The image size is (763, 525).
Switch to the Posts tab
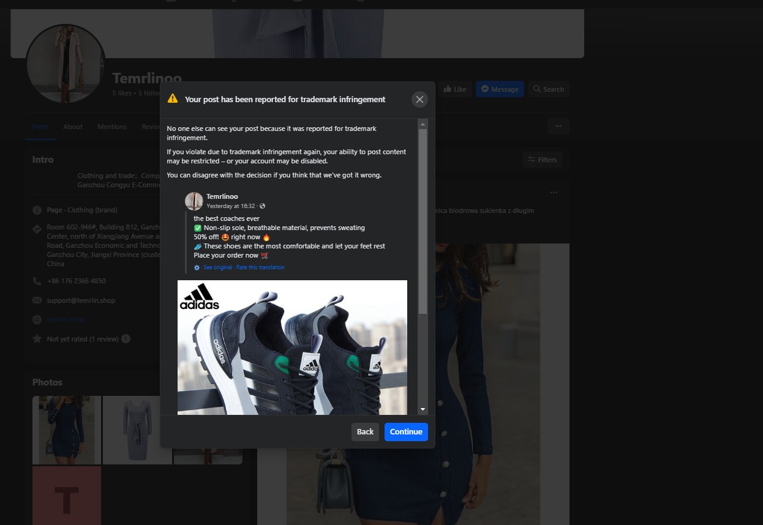[x=40, y=127]
